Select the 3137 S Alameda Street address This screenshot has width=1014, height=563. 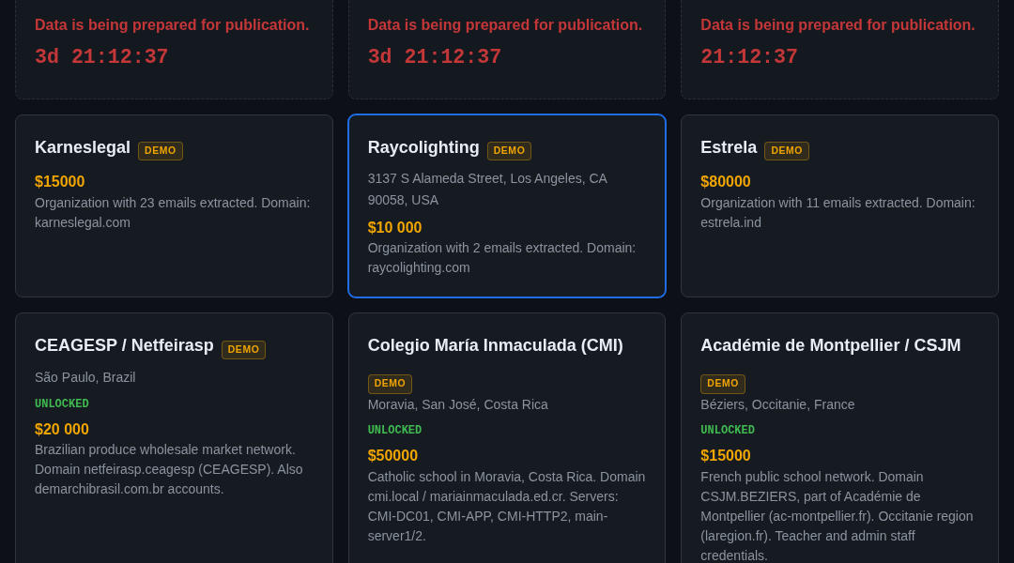pyautogui.click(x=487, y=190)
